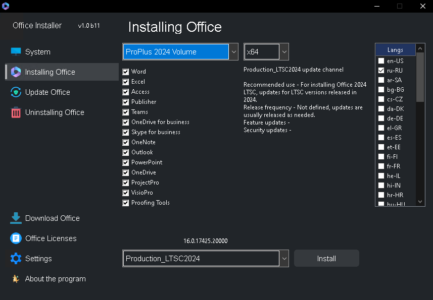Enable the en-US language

pos(381,61)
